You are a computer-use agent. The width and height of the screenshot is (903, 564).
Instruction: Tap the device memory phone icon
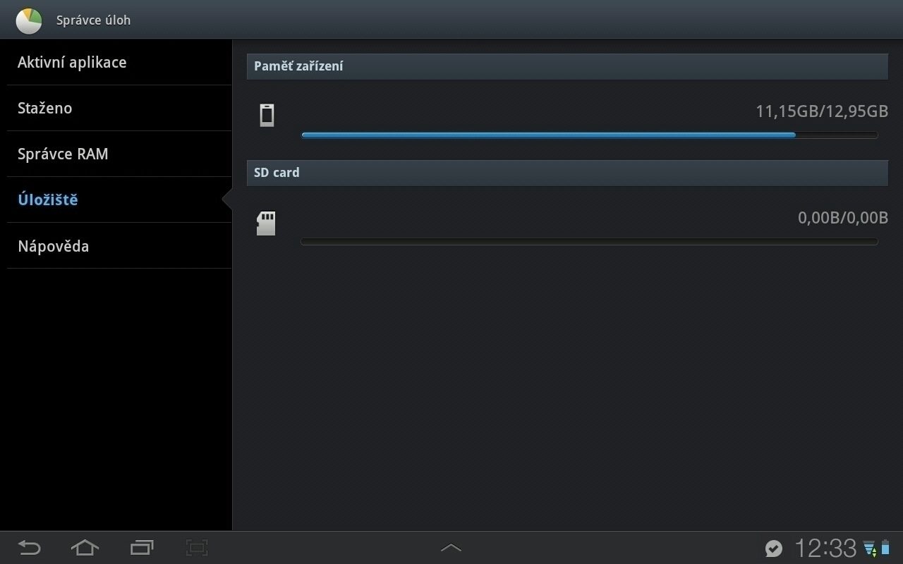[x=267, y=115]
